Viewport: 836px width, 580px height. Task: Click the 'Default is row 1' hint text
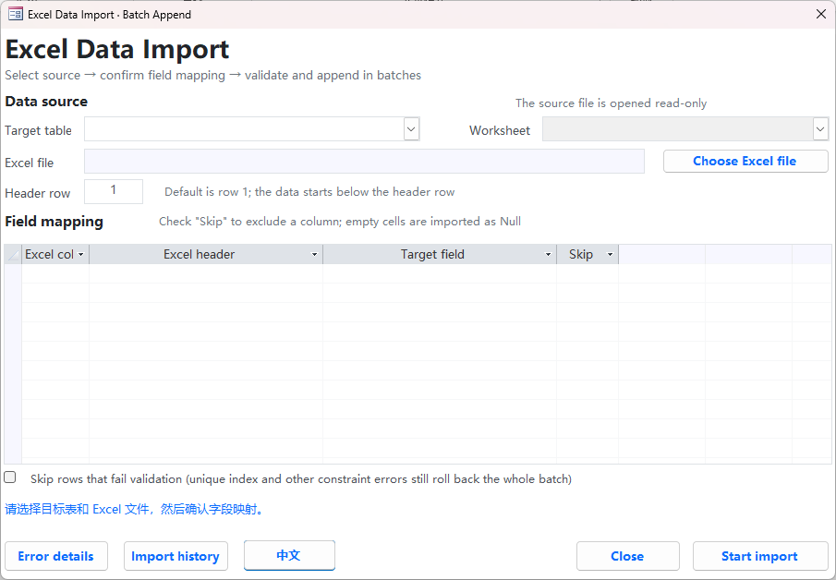click(309, 192)
